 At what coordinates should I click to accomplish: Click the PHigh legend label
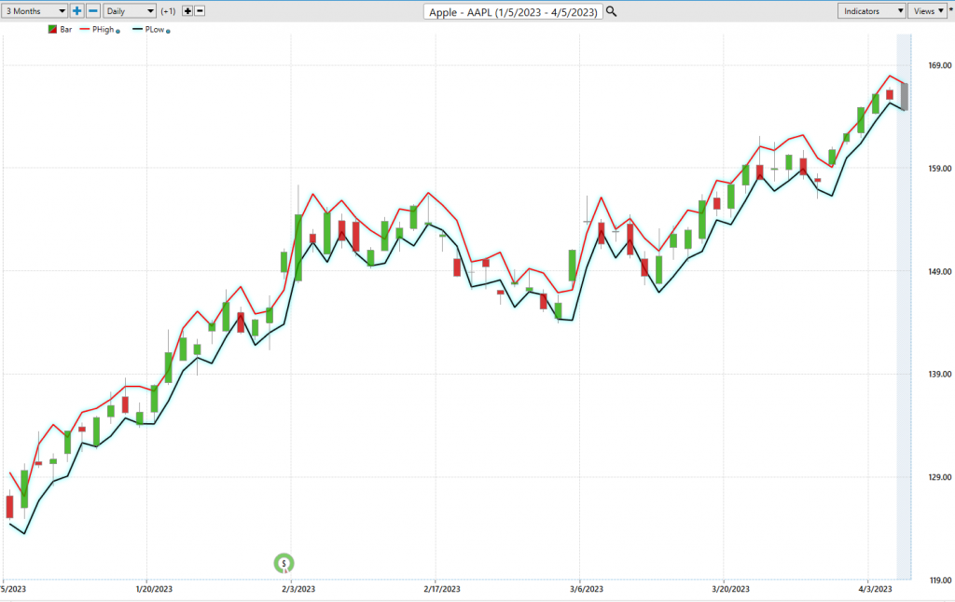pos(103,29)
